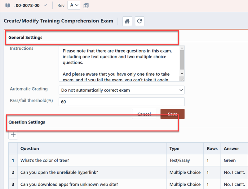The image size is (248, 189).
Task: Click the Instructions scrollbar up arrow
Action: pos(182,48)
